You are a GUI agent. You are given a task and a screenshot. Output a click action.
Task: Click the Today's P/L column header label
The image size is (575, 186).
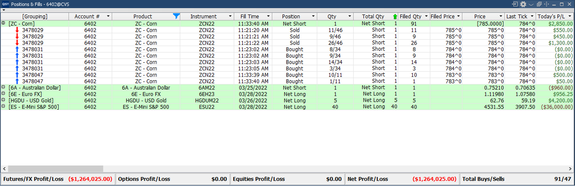(551, 17)
